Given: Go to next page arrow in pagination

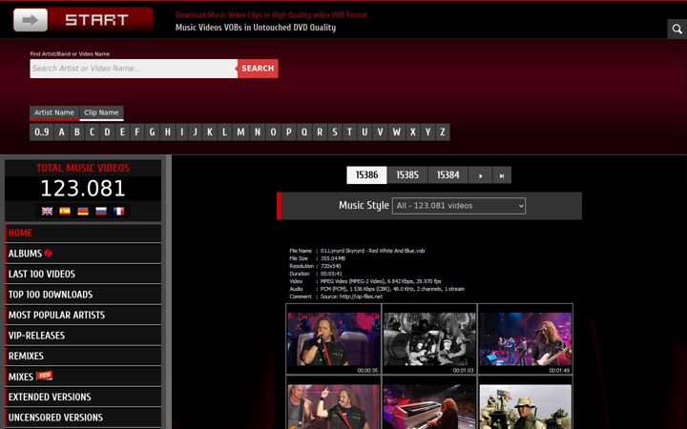Looking at the screenshot, I should coord(480,175).
